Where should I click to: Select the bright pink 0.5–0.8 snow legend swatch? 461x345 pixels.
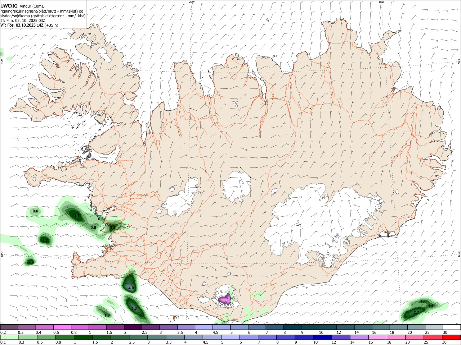pos(62,327)
